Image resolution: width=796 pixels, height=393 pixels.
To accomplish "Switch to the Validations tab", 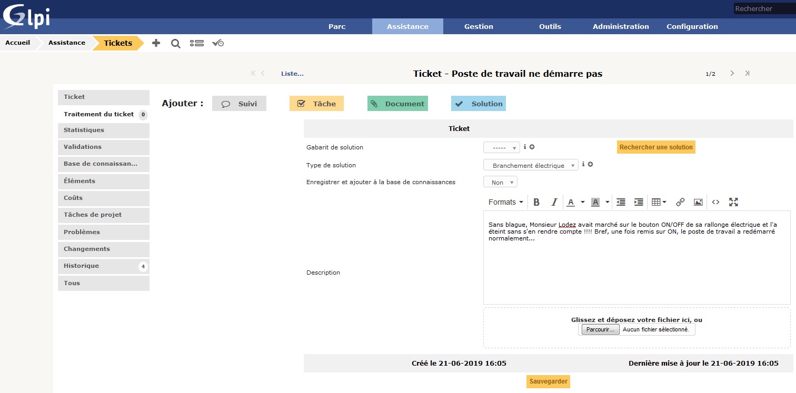I will click(104, 147).
